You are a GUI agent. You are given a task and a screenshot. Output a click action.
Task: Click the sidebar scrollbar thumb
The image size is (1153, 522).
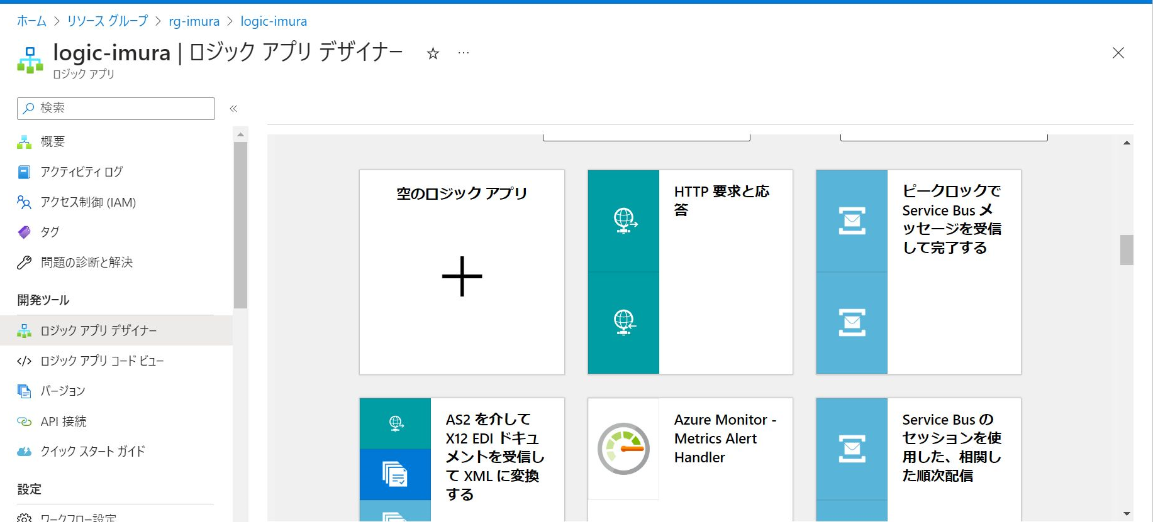point(240,225)
